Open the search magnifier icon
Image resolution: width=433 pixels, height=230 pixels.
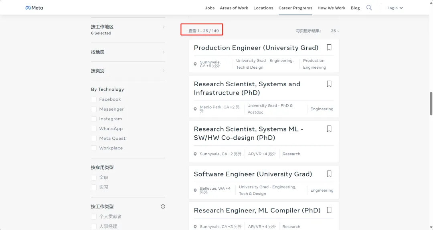point(369,8)
